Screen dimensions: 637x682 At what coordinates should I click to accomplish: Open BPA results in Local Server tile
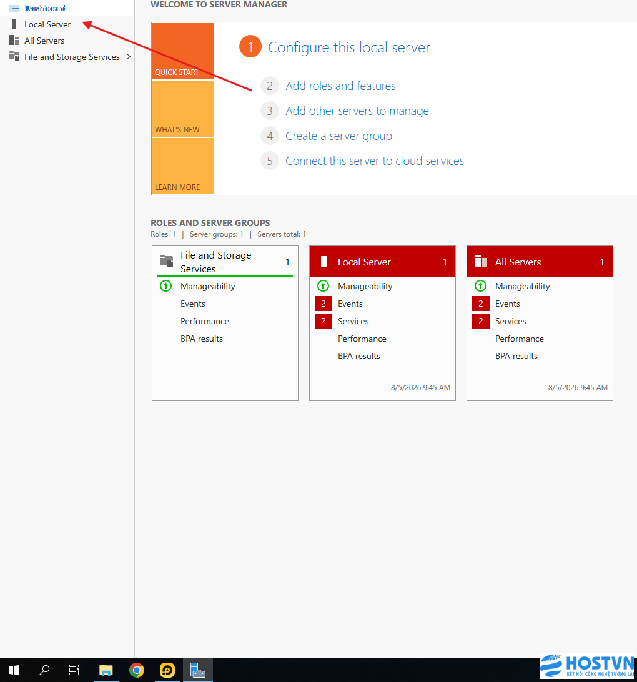click(x=359, y=356)
